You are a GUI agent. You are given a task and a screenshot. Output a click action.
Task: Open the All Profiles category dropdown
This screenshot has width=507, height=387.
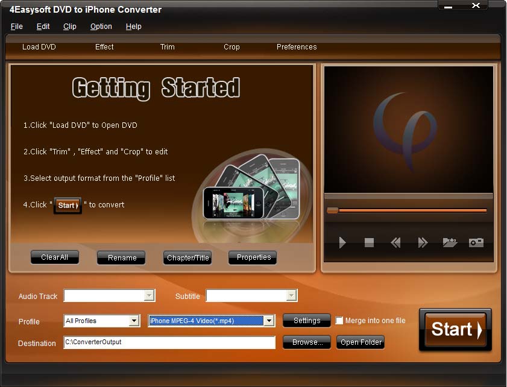[x=134, y=321]
